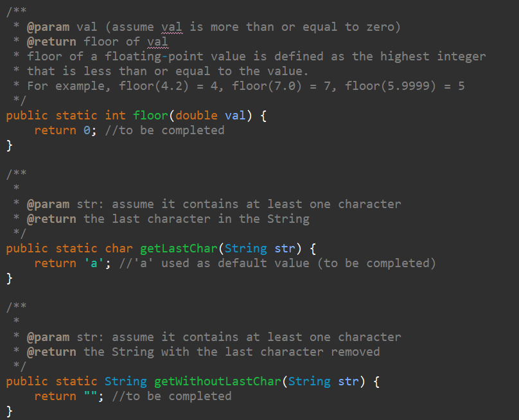Viewport: 519px width, 420px height.
Task: Click 'static' keyword in floor declaration
Action: (76, 116)
